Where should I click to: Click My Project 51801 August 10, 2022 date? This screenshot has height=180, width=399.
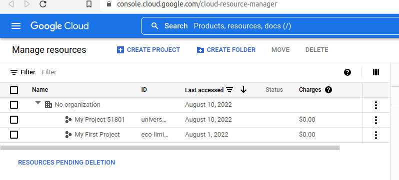(x=208, y=120)
